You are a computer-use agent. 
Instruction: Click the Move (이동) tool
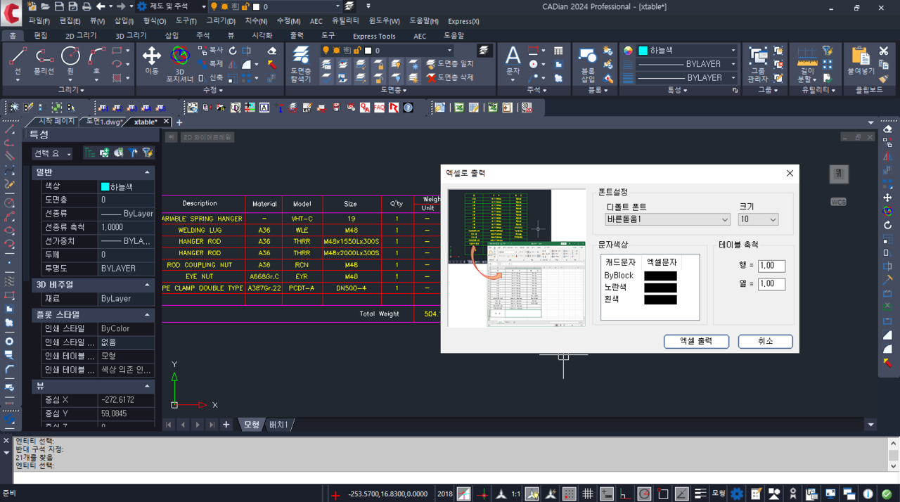coord(152,58)
